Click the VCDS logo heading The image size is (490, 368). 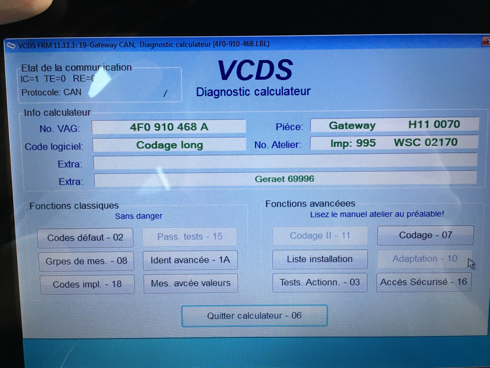coord(255,70)
